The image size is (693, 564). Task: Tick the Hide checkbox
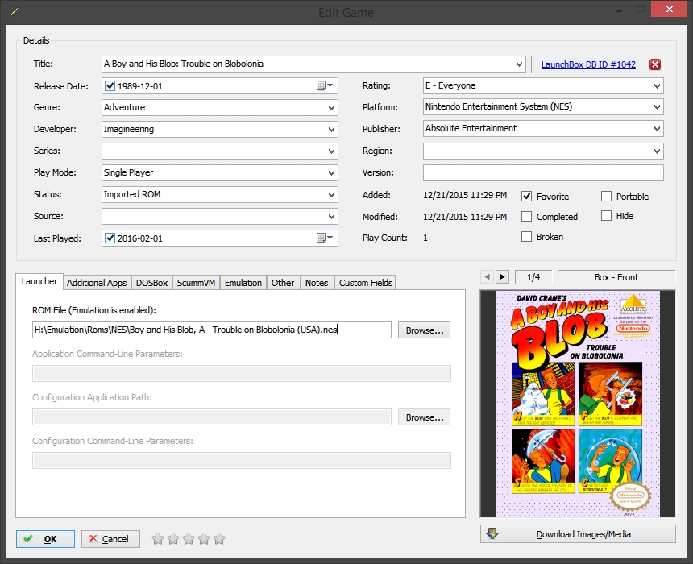[x=606, y=216]
